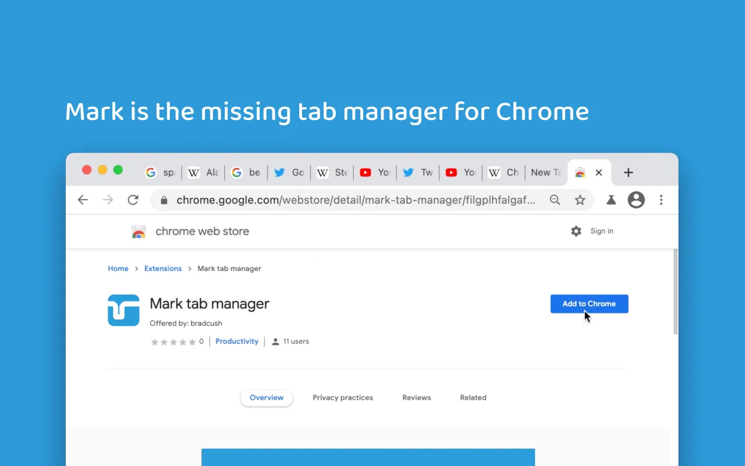This screenshot has height=466, width=745.
Task: Bookmark this page with the star icon
Action: click(x=580, y=200)
